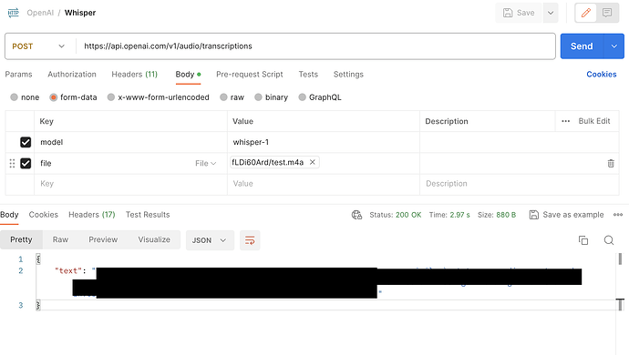This screenshot has width=629, height=355.
Task: Search response with magnifier icon
Action: click(x=609, y=240)
